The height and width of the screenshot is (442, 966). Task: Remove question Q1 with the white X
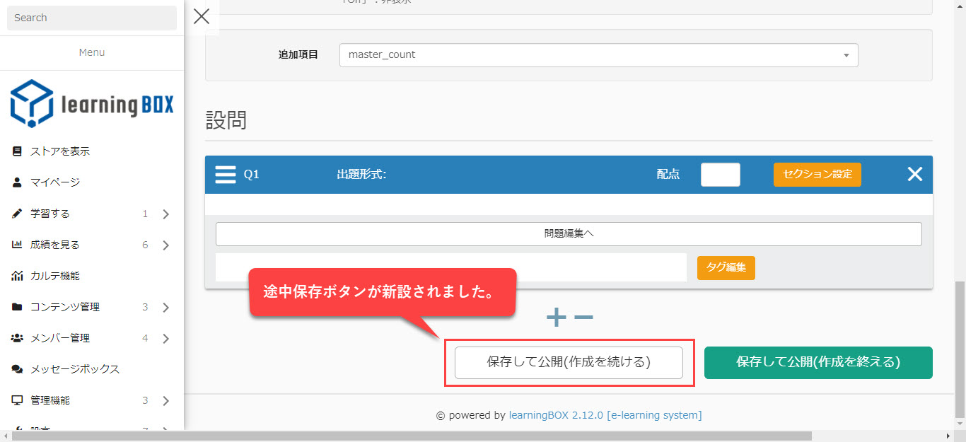[914, 174]
